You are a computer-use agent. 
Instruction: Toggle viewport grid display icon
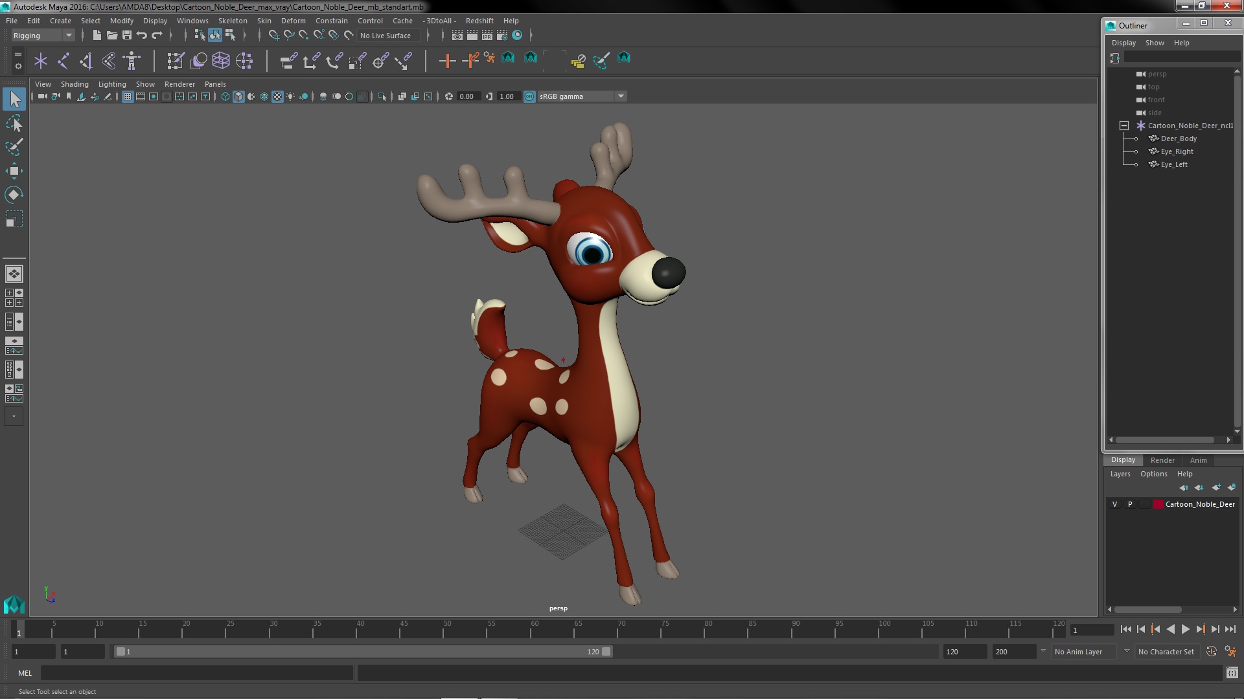click(128, 96)
